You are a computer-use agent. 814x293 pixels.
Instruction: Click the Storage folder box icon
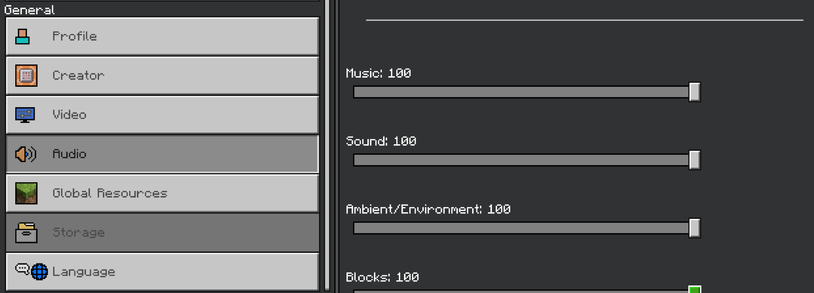pos(26,233)
